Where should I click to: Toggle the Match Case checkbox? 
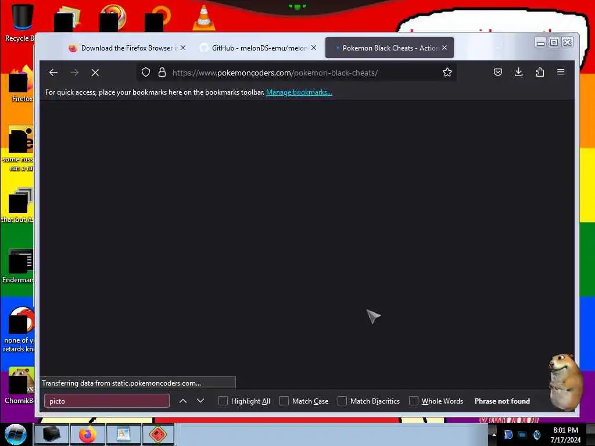(284, 401)
